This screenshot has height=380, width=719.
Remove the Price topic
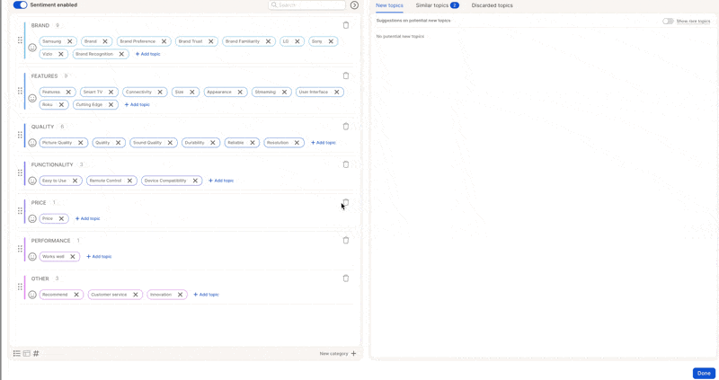pos(61,218)
